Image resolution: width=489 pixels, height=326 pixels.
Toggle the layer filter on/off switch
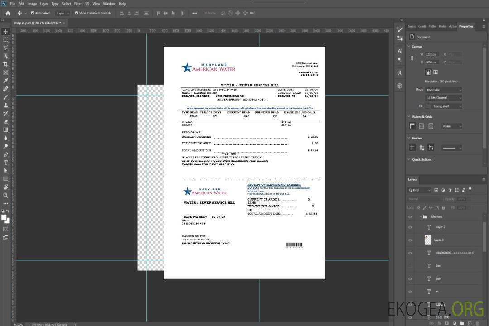pyautogui.click(x=470, y=189)
